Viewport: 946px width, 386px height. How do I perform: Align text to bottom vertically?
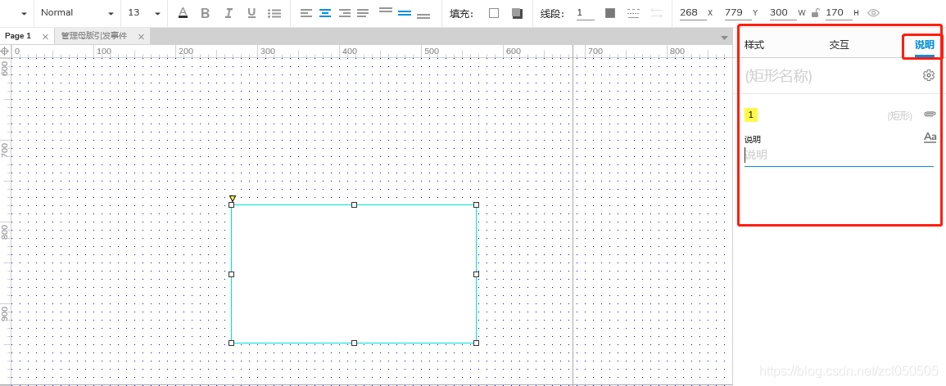coord(423,16)
